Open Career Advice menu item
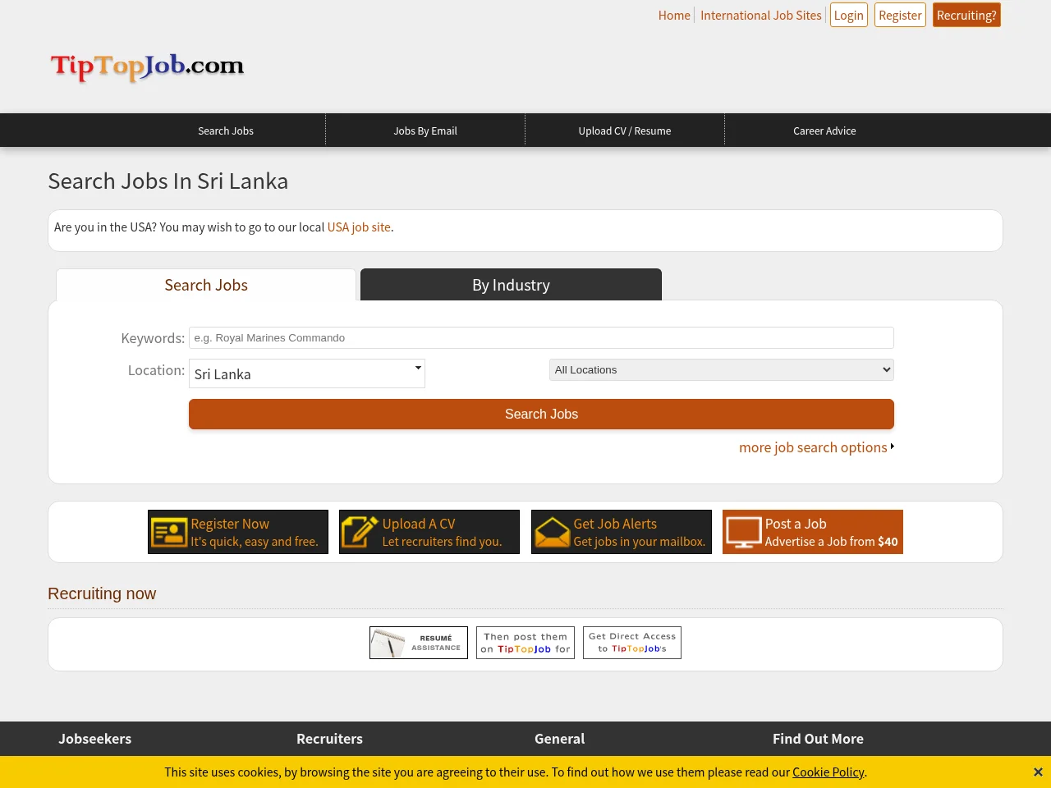The height and width of the screenshot is (788, 1051). (x=824, y=131)
